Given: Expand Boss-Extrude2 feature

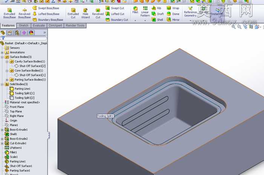Looking at the screenshot, I should [x=2, y=139].
